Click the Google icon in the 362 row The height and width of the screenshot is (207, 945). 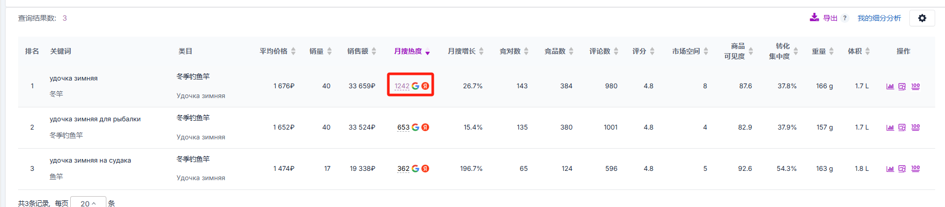point(415,169)
